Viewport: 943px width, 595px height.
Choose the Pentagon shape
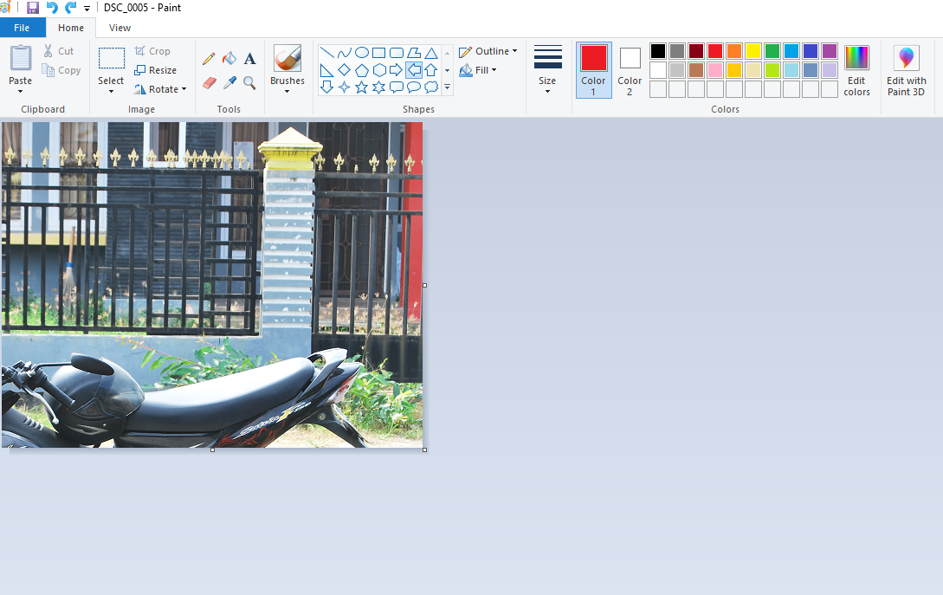361,70
